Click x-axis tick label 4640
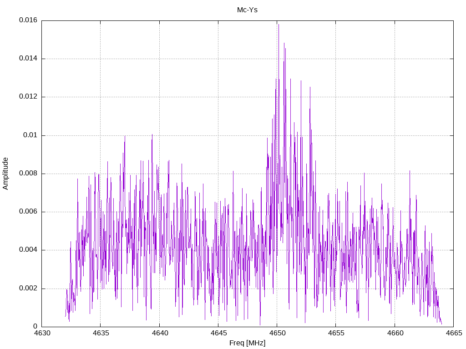The width and height of the screenshot is (466, 349). click(160, 333)
